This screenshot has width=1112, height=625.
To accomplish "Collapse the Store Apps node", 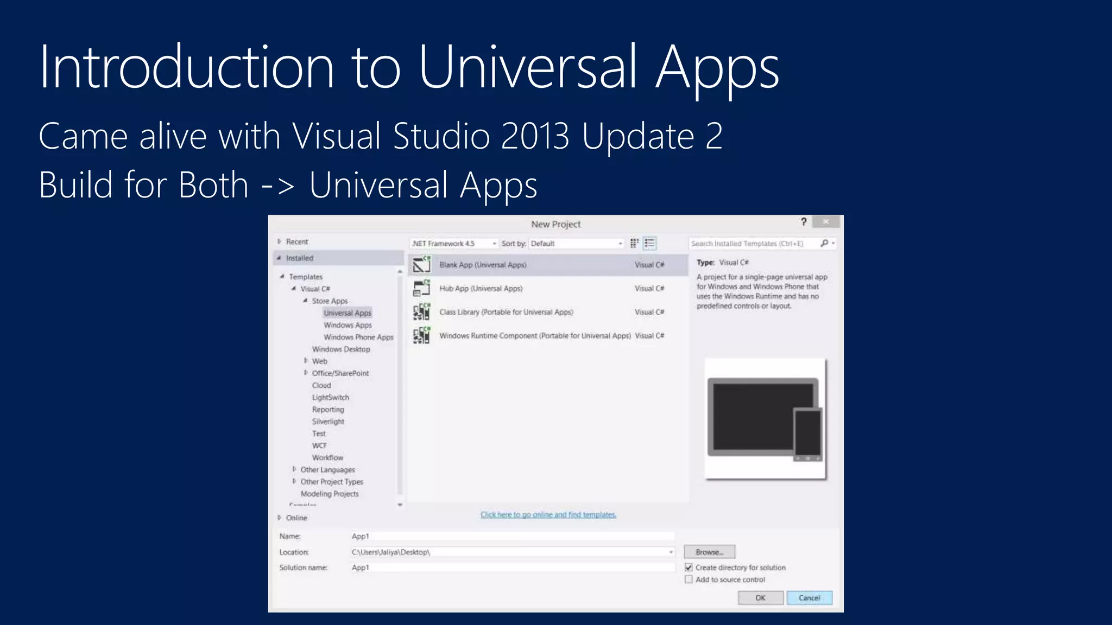I will 305,301.
